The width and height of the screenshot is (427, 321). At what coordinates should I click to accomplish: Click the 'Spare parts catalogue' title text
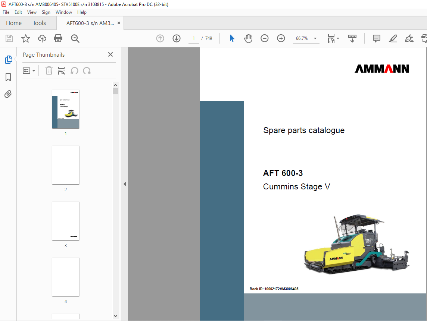pos(303,130)
